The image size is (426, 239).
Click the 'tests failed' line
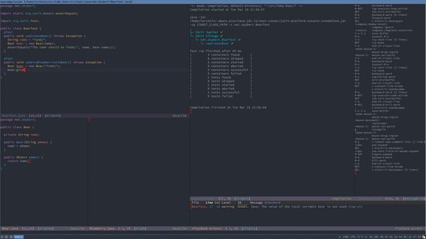221,96
